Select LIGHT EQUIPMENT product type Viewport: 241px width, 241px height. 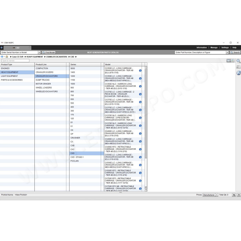coord(17,76)
